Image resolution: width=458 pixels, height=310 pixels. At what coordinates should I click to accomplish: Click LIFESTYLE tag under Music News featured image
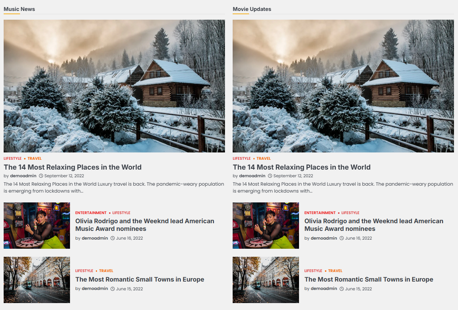[12, 159]
